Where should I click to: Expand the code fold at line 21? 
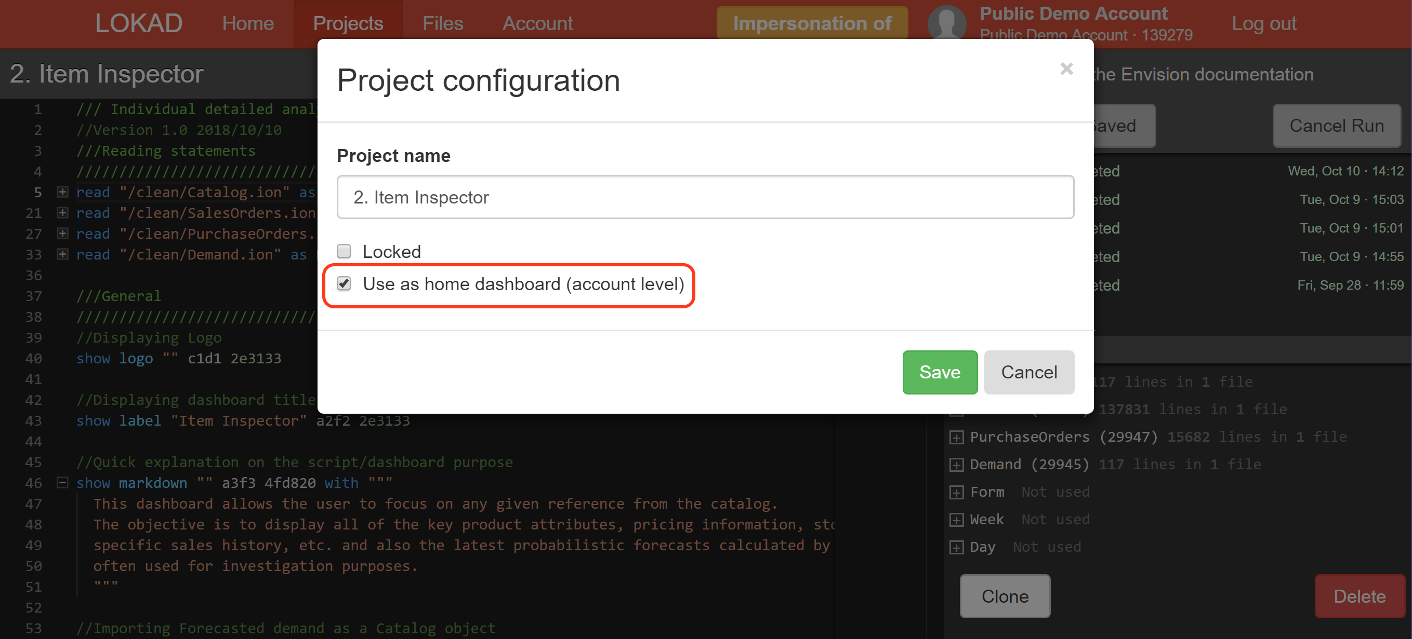62,212
